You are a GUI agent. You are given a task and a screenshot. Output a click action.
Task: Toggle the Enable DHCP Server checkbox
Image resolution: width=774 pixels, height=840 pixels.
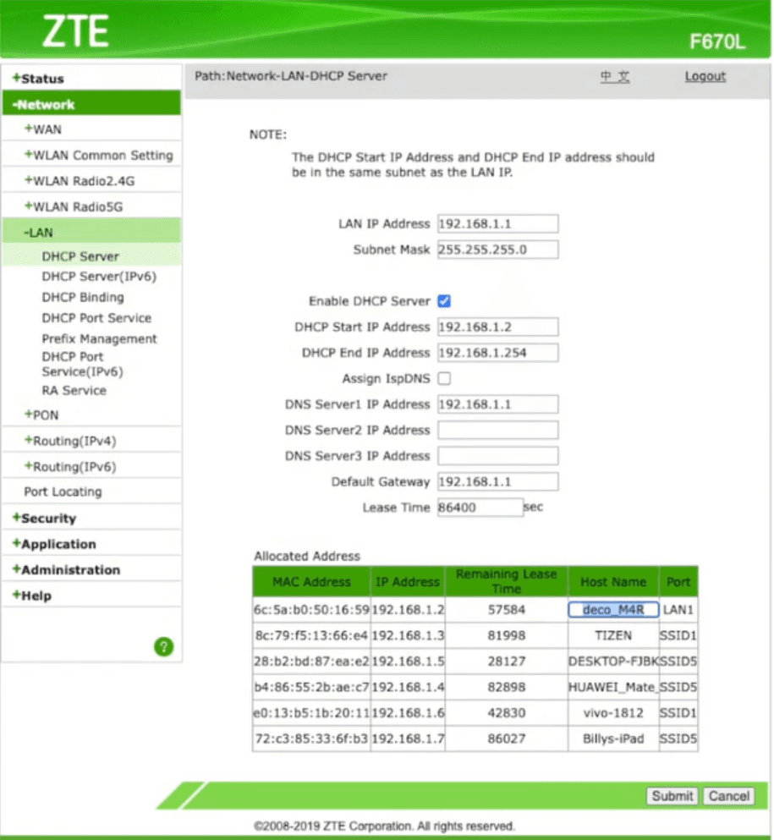click(444, 301)
